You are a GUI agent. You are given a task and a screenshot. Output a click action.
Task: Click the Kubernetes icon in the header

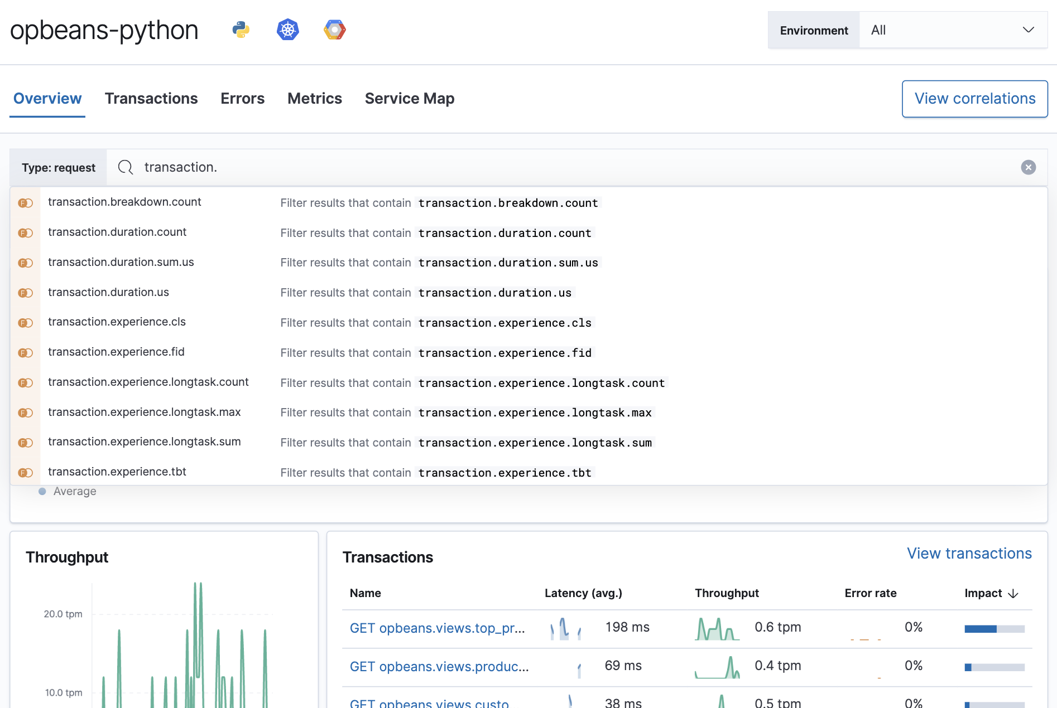(x=287, y=30)
